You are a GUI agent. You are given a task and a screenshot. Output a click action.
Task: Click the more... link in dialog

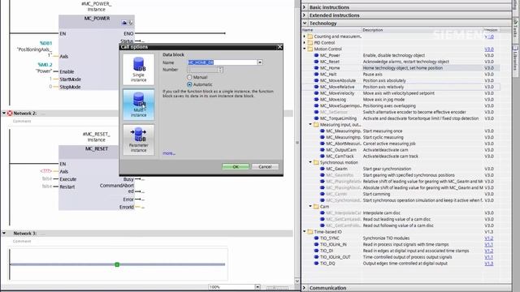coord(169,153)
